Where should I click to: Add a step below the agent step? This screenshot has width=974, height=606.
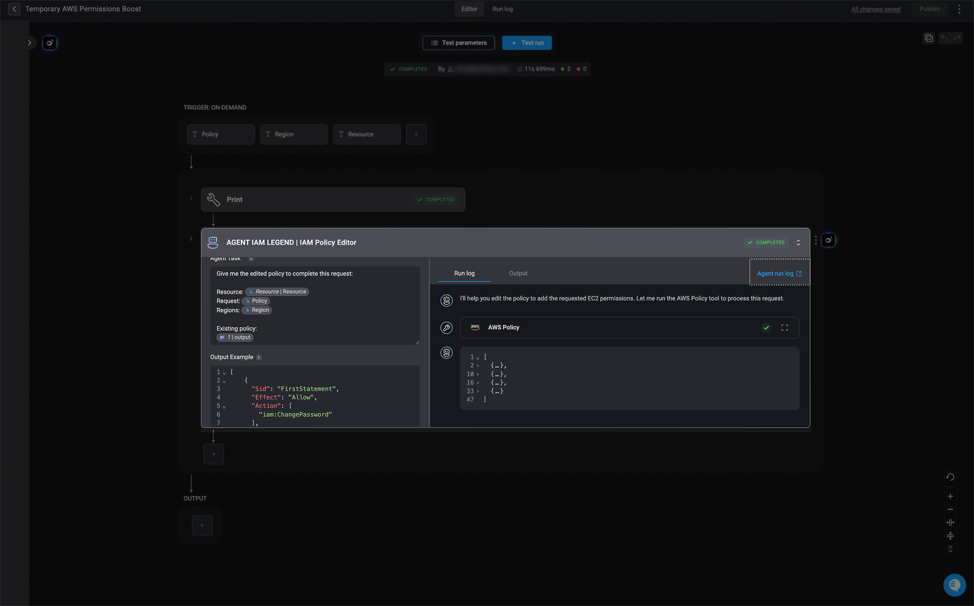click(214, 454)
